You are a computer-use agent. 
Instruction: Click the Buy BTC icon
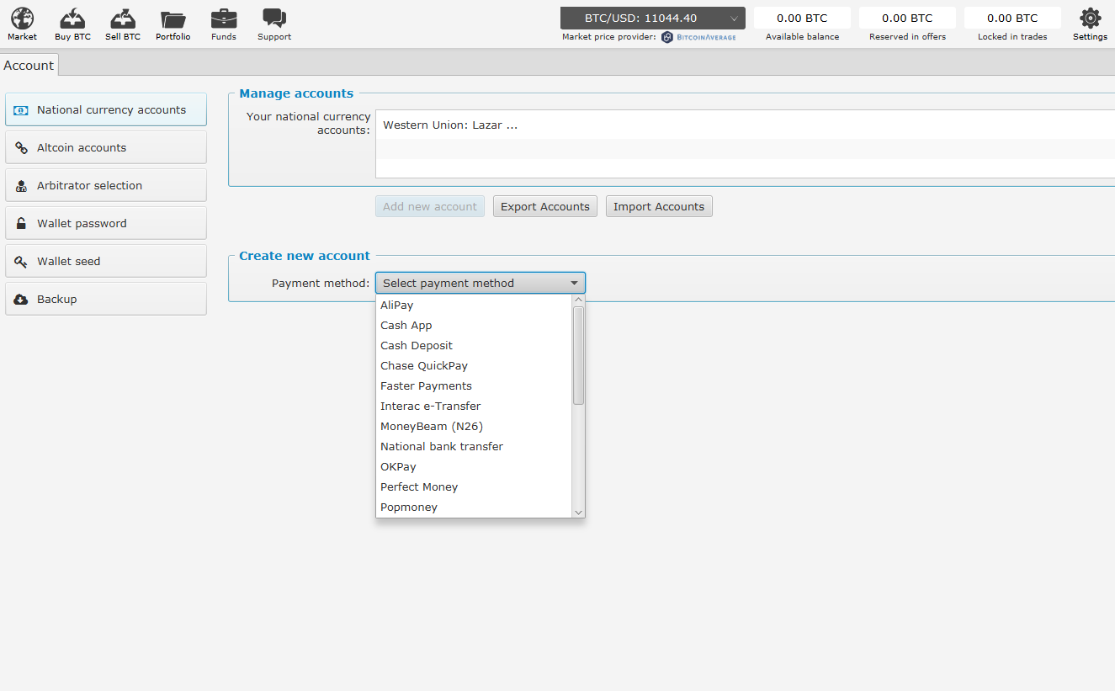(72, 19)
